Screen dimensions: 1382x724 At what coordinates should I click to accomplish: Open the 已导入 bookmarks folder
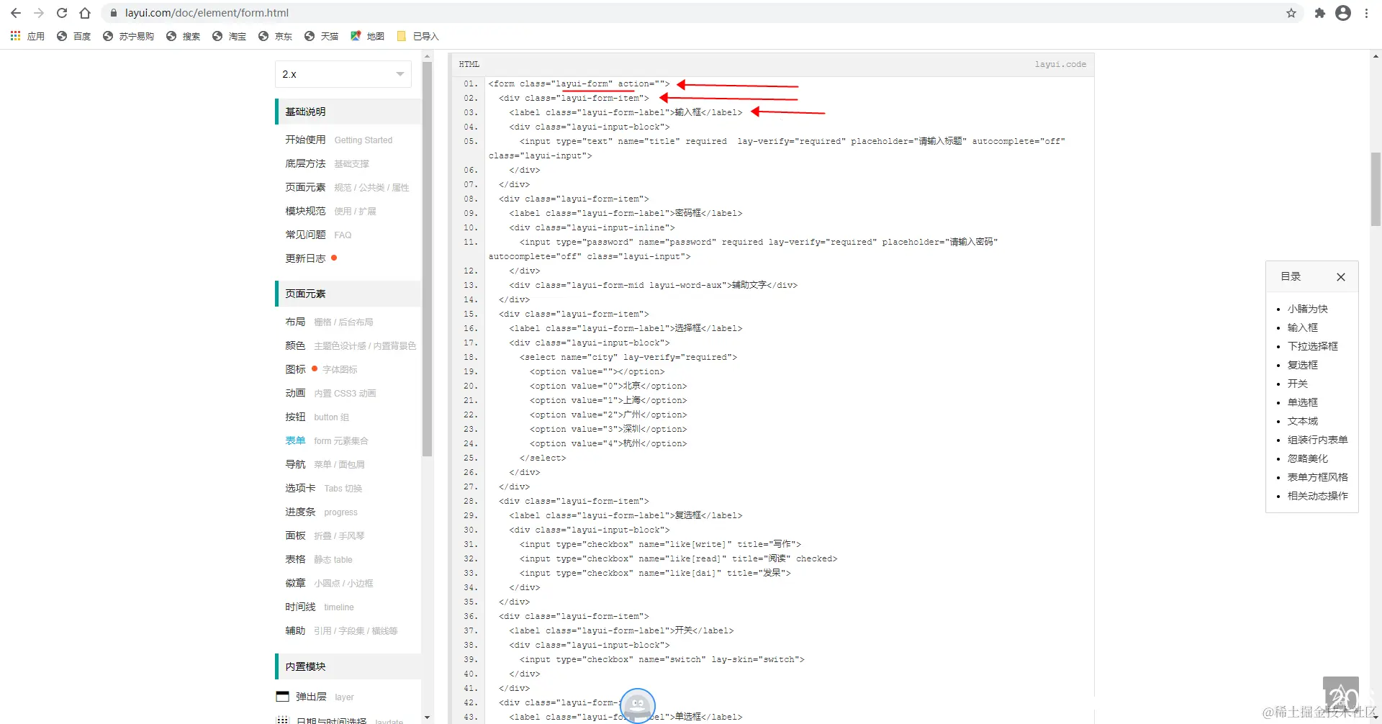tap(417, 36)
